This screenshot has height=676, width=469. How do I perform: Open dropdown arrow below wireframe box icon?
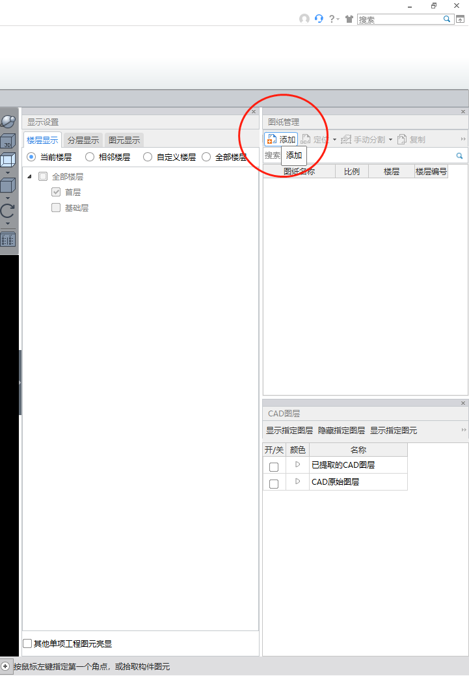(x=8, y=173)
